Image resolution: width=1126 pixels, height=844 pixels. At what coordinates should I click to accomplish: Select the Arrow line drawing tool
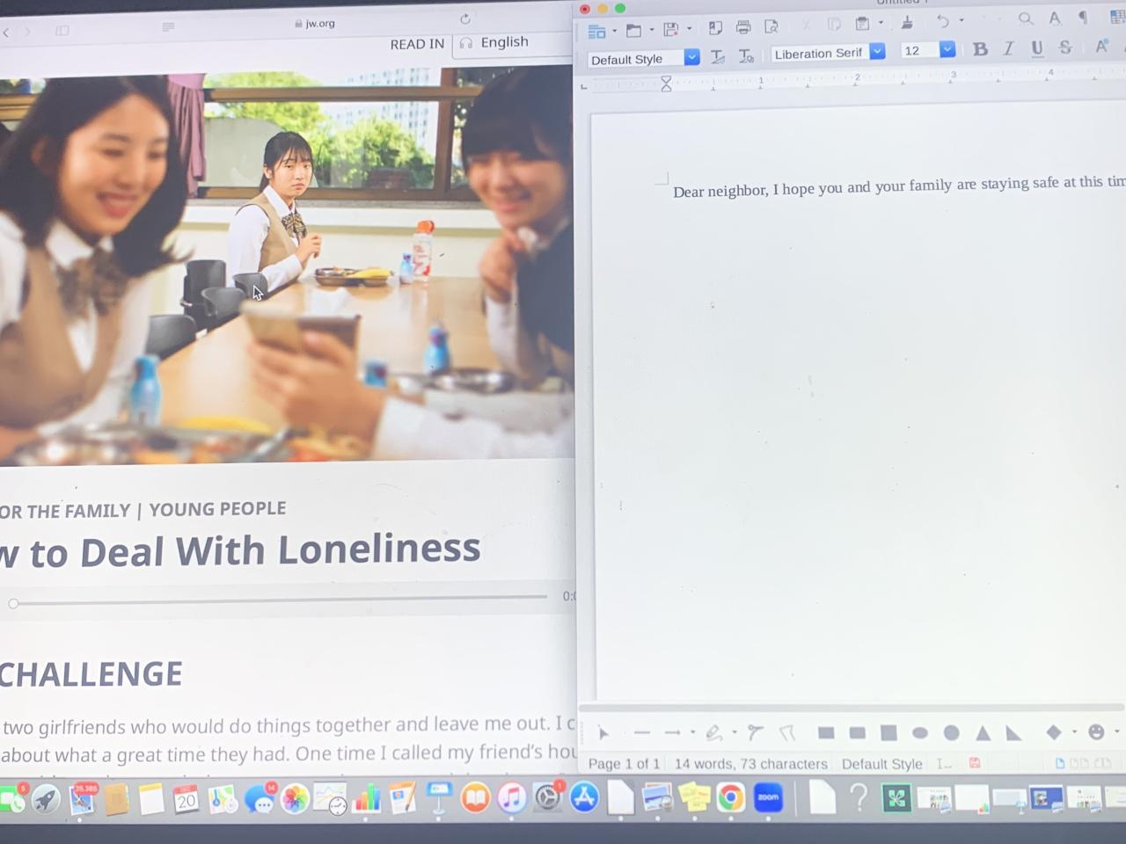point(673,733)
